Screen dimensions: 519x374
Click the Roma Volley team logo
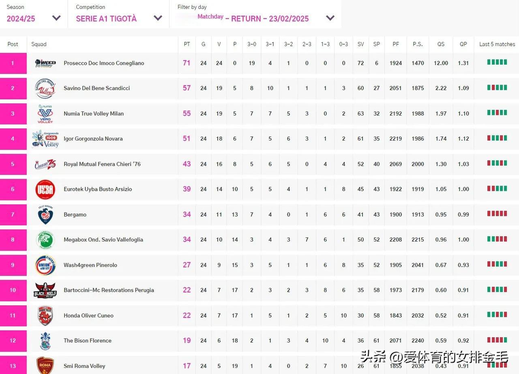tap(45, 365)
